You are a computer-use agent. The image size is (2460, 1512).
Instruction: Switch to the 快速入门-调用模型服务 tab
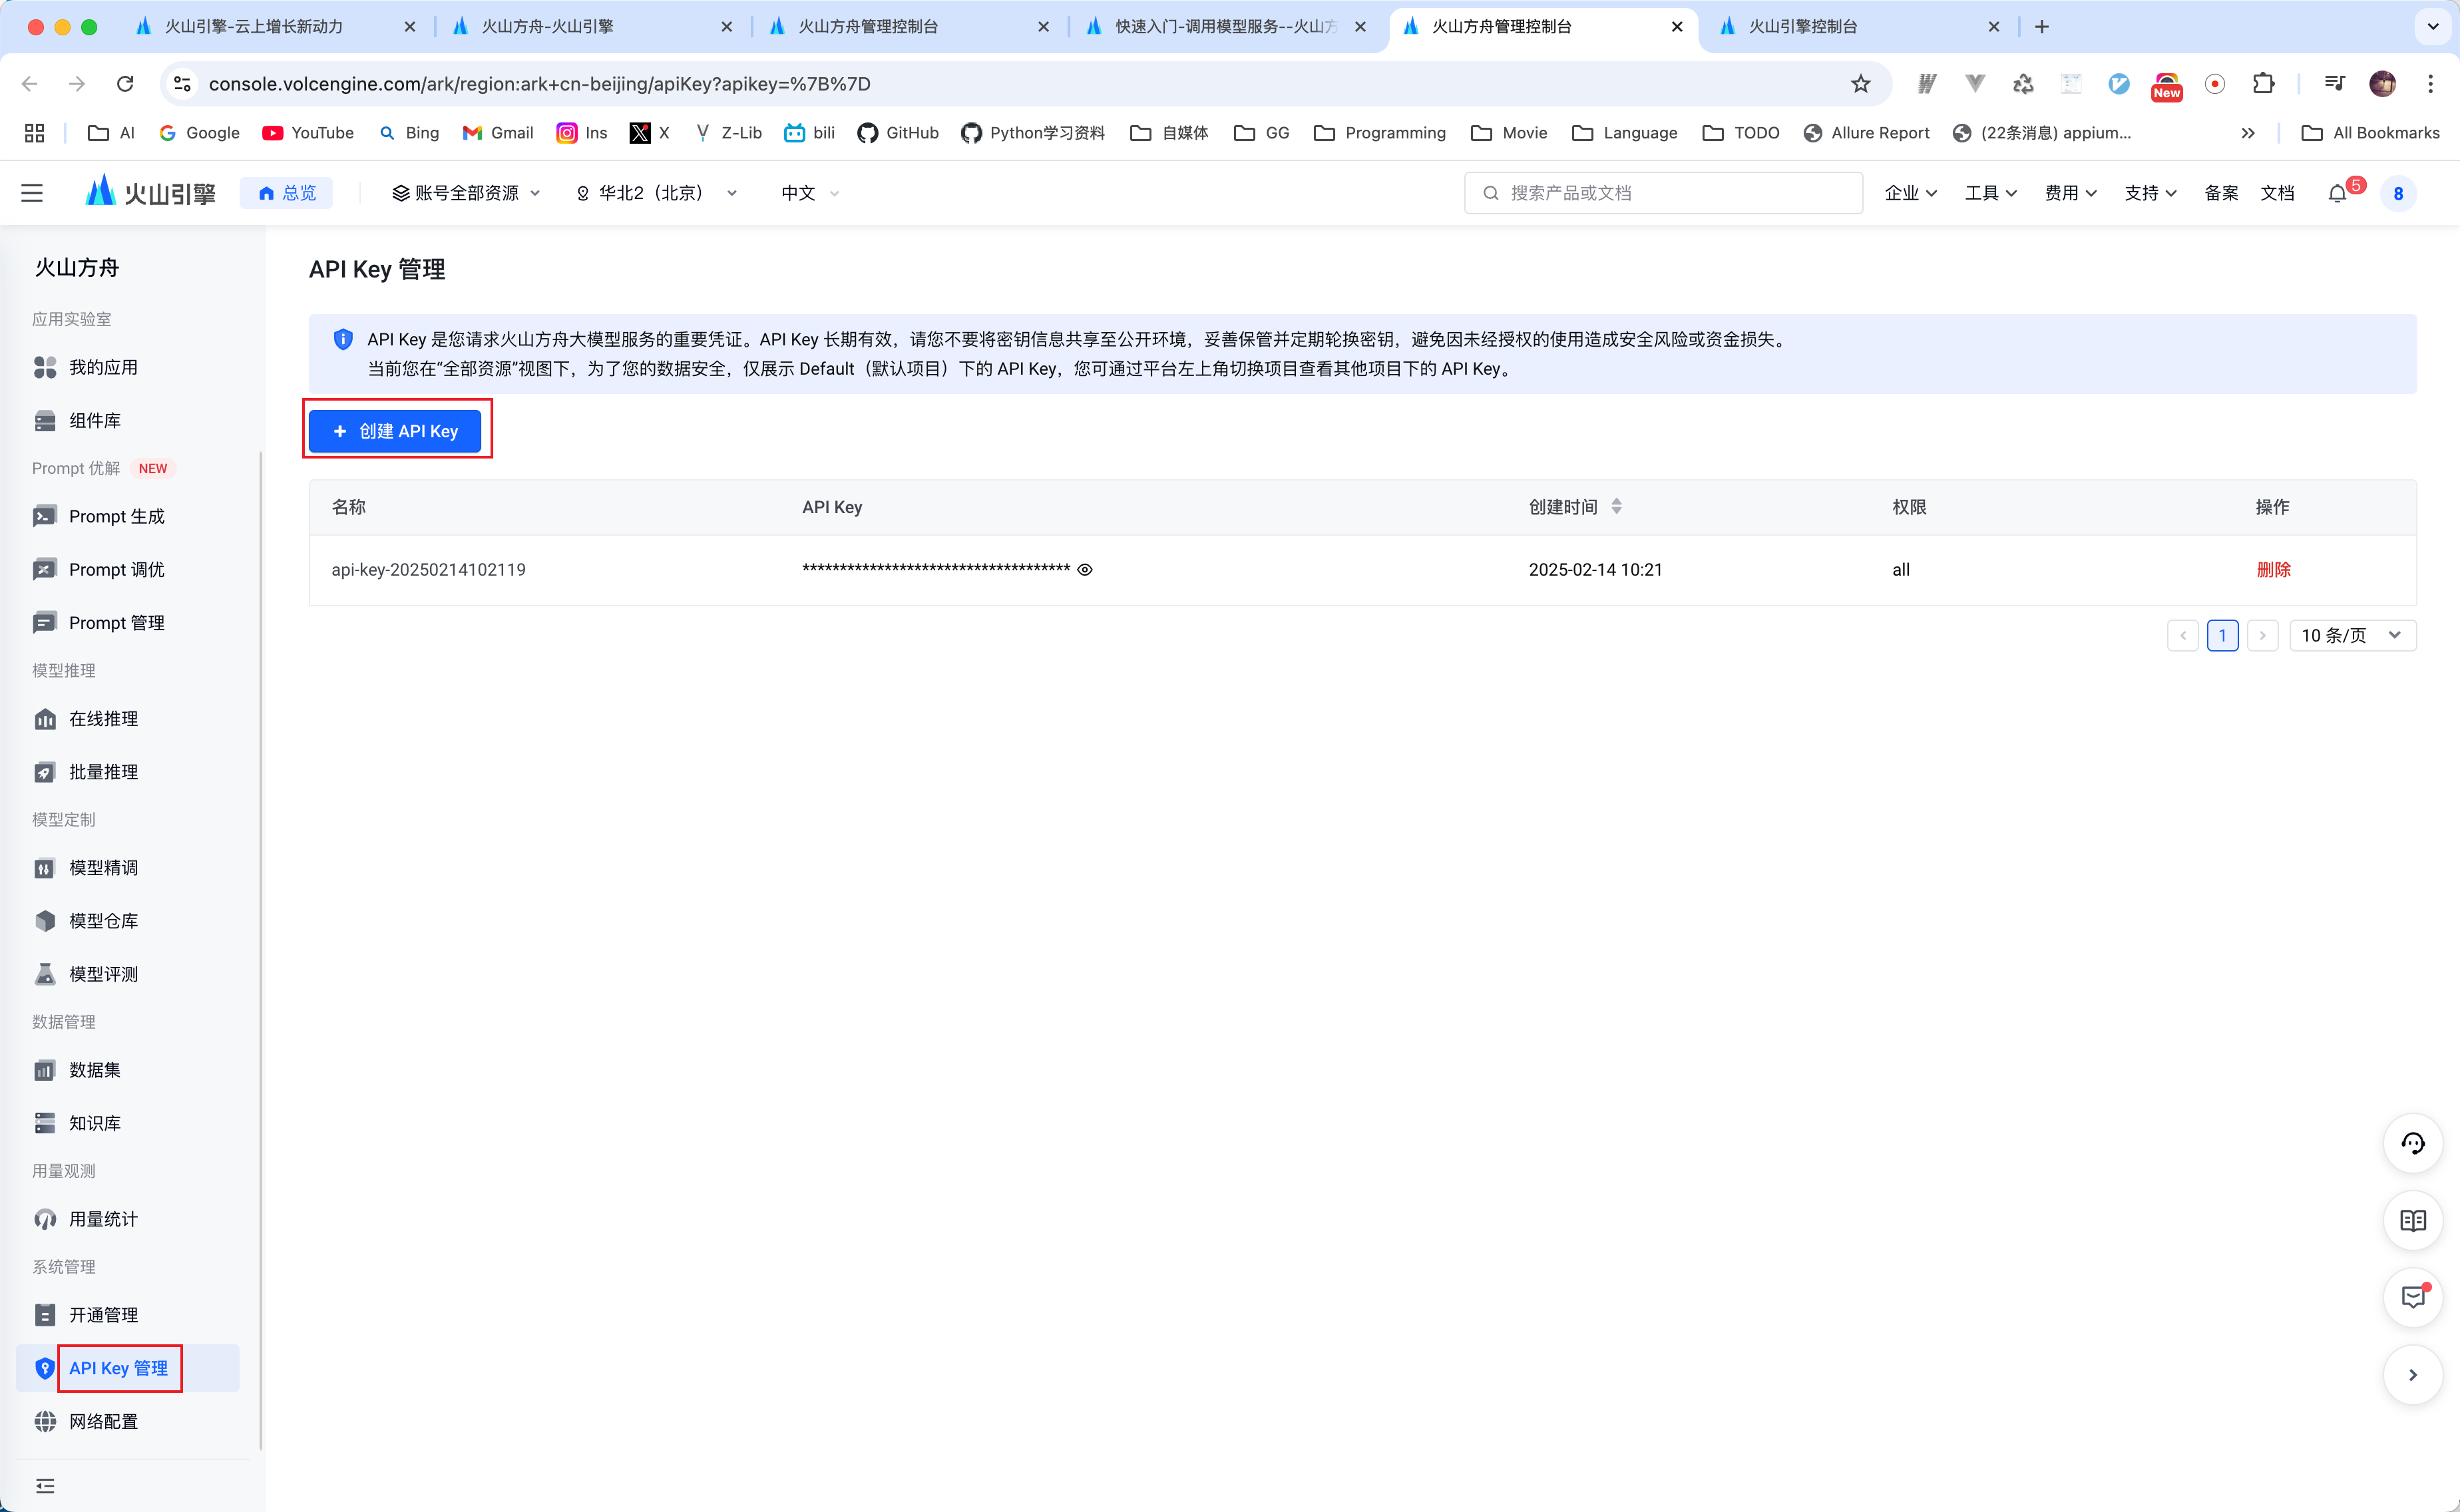(1226, 27)
